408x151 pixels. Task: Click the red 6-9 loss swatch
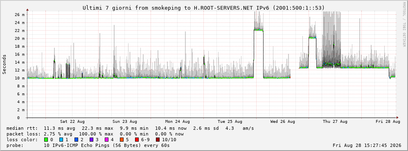137,140
